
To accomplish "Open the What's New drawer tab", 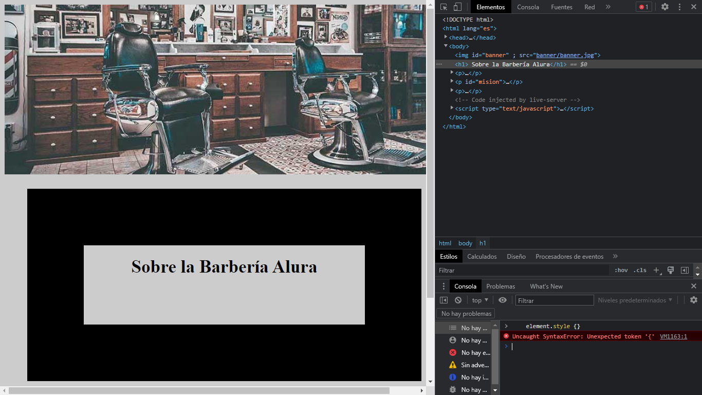I will tap(546, 286).
